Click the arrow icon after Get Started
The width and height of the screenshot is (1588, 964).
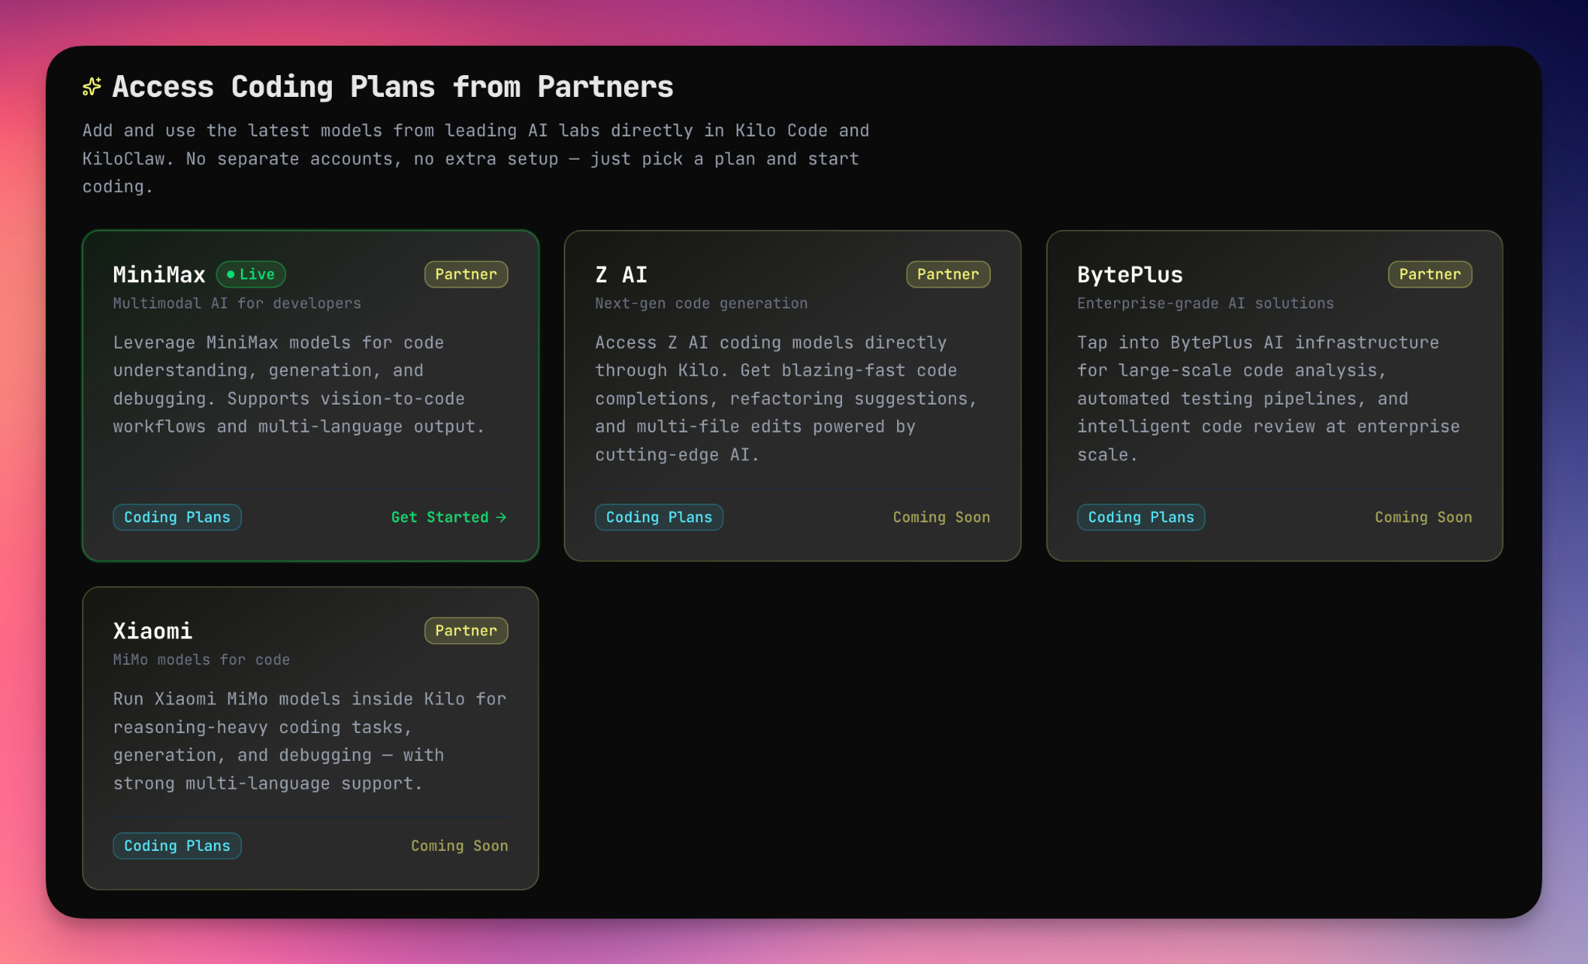pos(501,517)
